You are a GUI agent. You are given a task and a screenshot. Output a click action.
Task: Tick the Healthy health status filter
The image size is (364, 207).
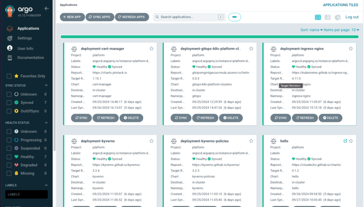pos(9,157)
